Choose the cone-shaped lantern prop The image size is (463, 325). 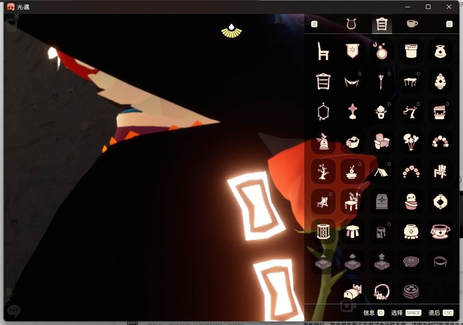coord(440,81)
